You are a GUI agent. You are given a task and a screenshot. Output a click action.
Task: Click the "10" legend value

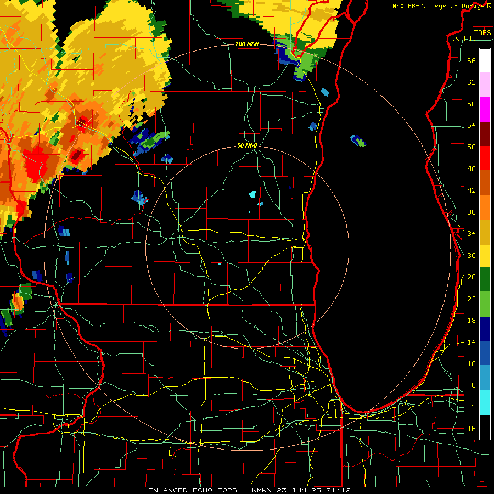[x=471, y=364]
